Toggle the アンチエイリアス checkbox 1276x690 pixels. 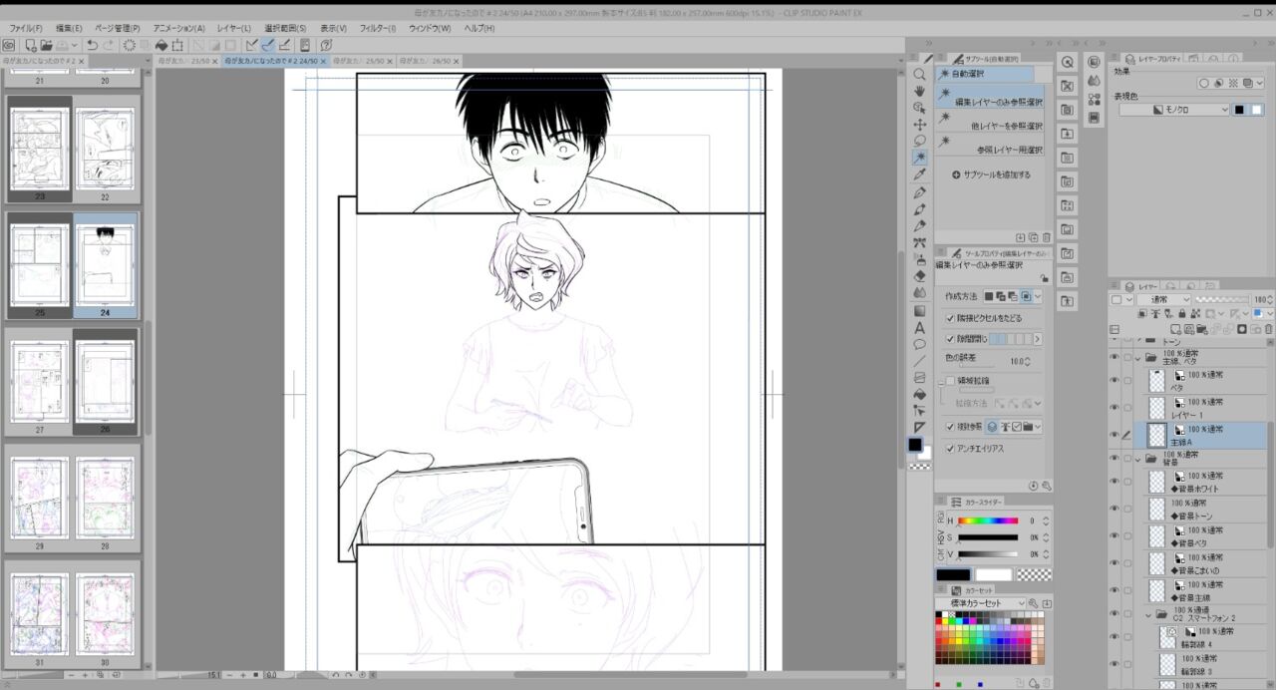(x=950, y=449)
